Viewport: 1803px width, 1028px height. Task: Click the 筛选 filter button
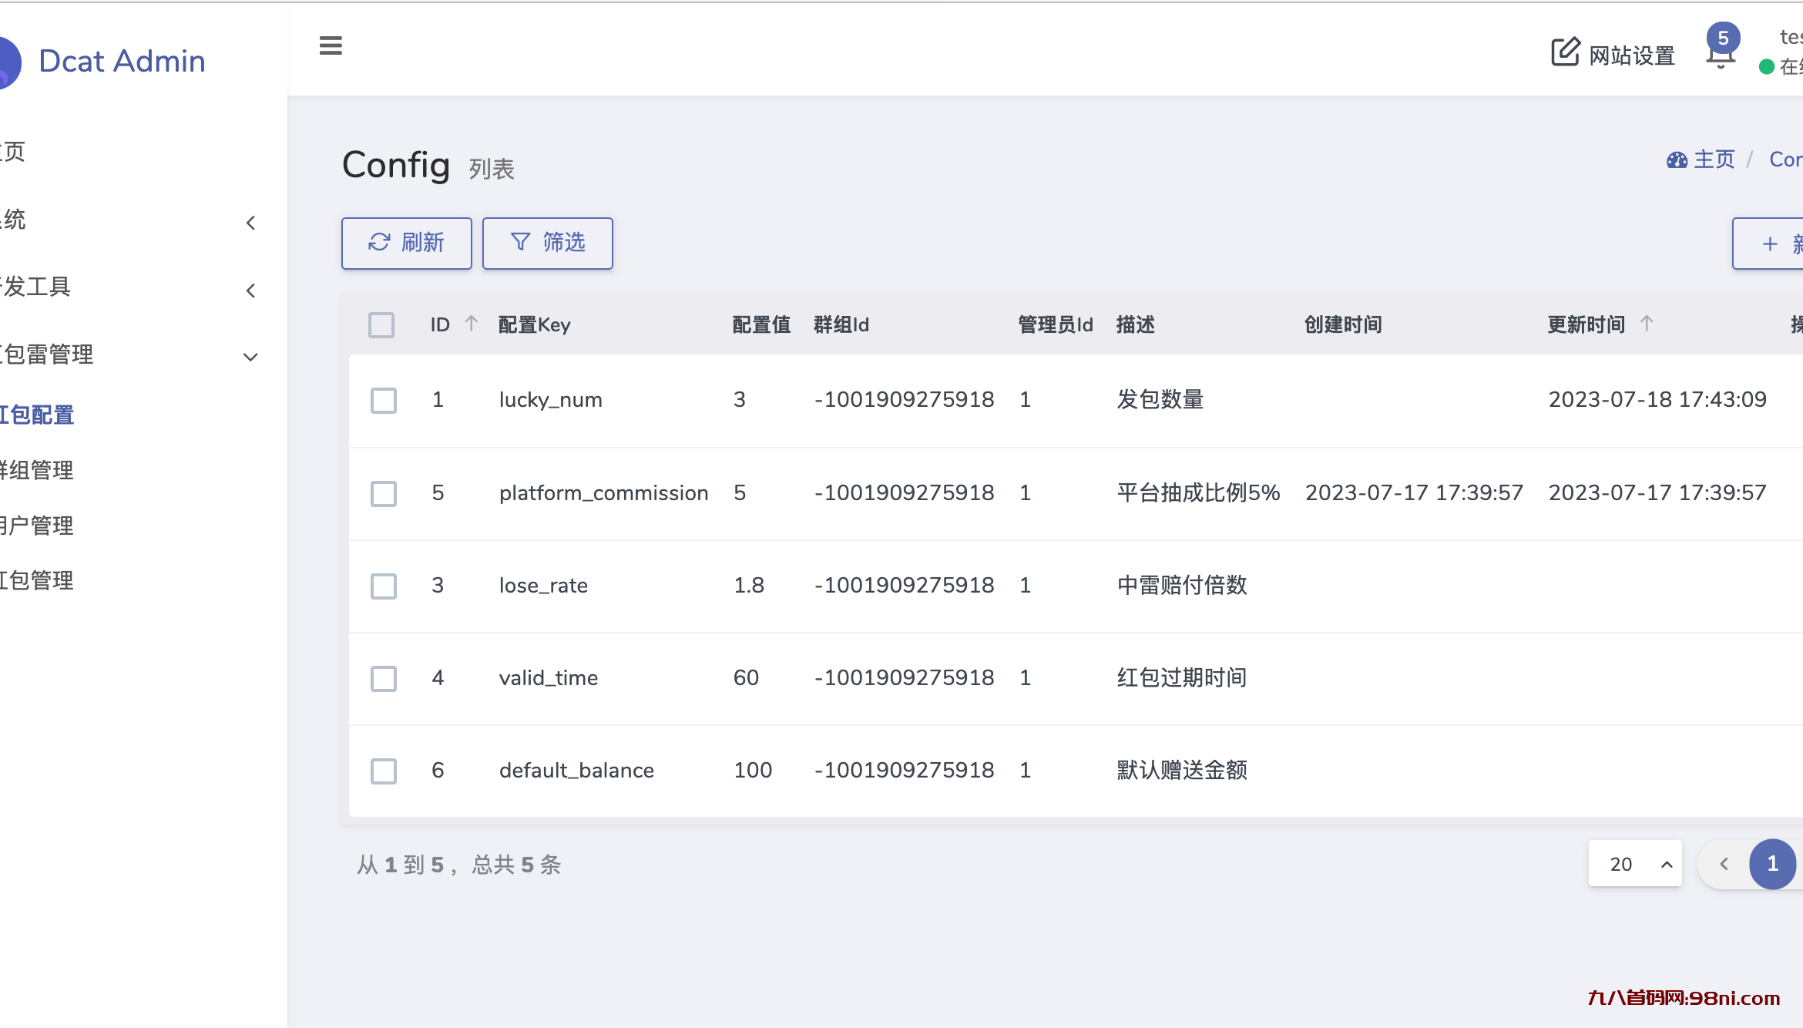coord(547,243)
